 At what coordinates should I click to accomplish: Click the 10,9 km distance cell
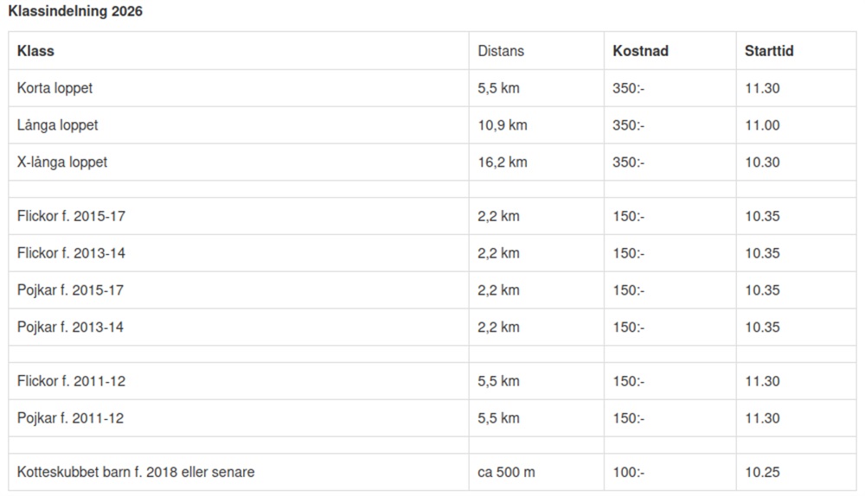click(x=502, y=125)
